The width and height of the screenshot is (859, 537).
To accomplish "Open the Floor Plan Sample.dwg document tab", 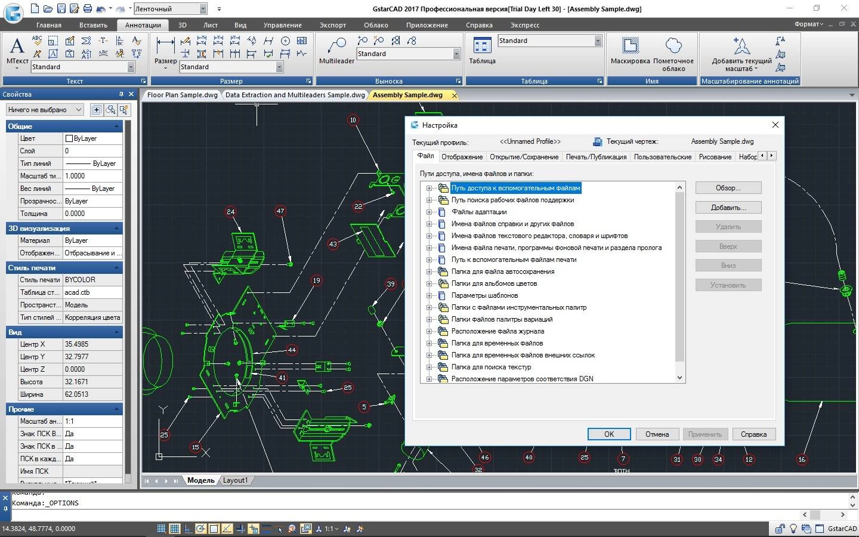I will coord(182,95).
